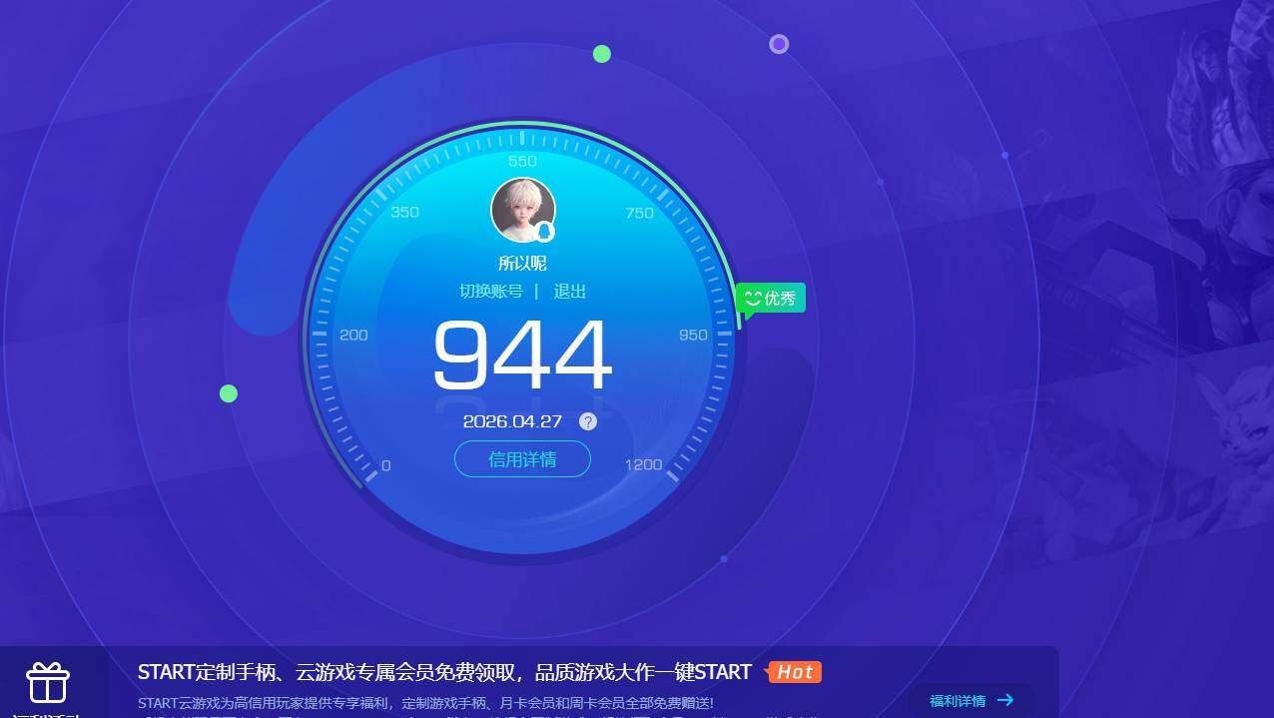The width and height of the screenshot is (1274, 718).
Task: Open the question mark help icon
Action: pos(588,421)
